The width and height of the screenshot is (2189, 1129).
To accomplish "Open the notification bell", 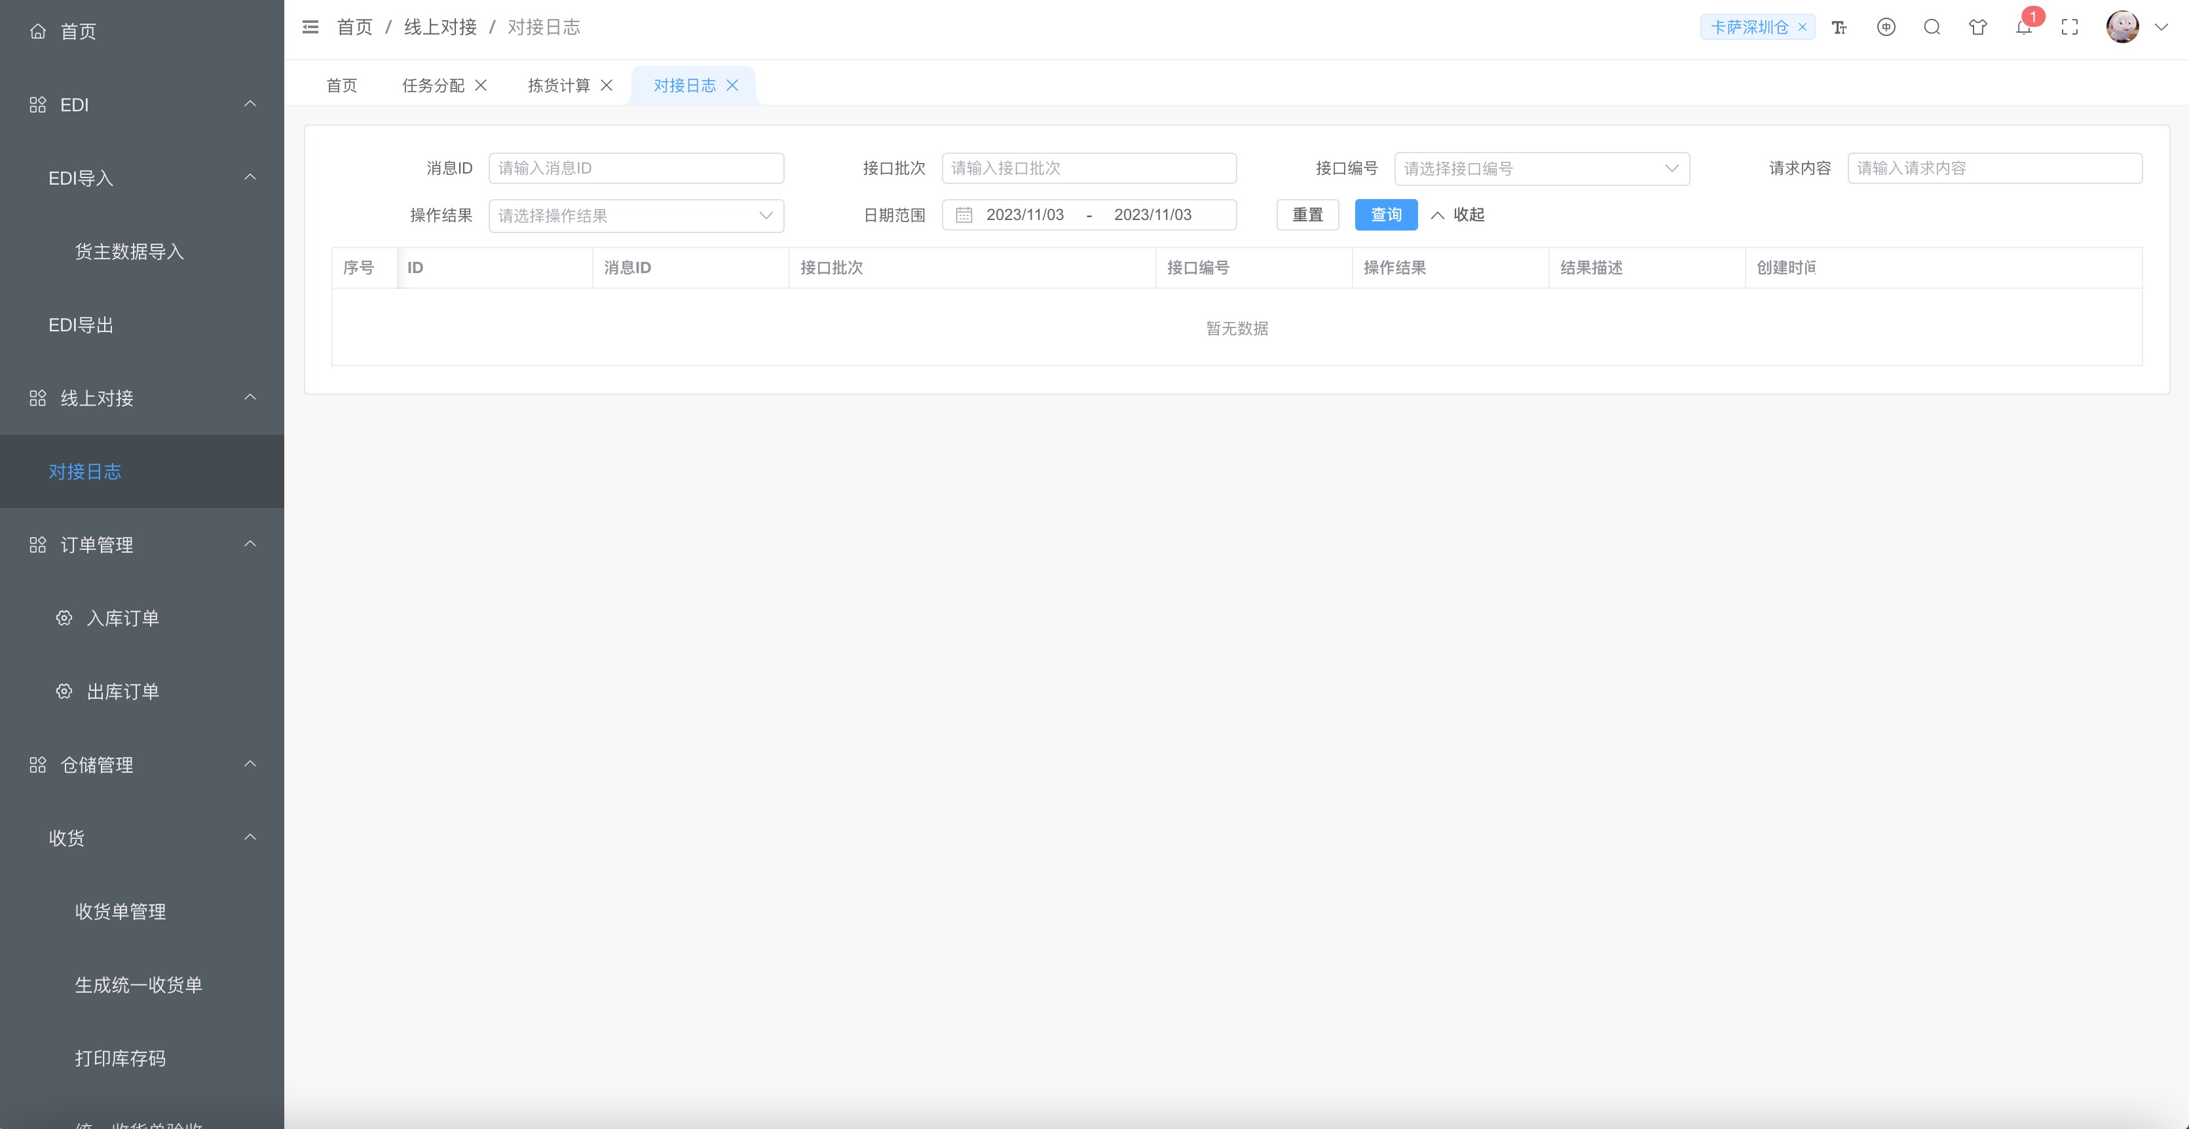I will coord(2023,28).
